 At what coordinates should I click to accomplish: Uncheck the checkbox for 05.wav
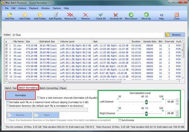click(6, 59)
